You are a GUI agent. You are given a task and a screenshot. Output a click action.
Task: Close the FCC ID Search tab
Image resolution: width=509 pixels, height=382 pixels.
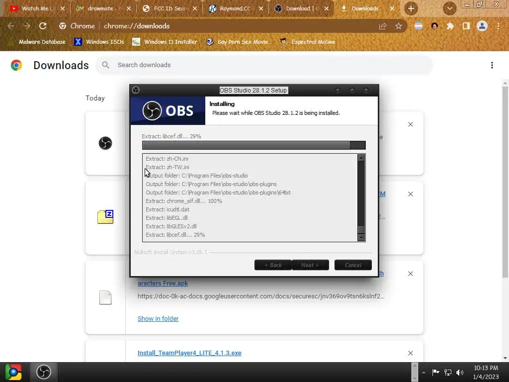[x=195, y=8]
